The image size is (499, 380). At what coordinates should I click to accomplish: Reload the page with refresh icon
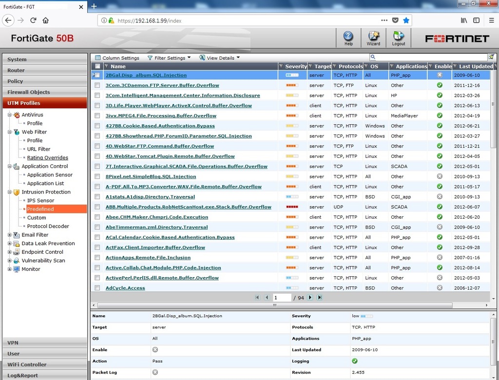click(33, 20)
